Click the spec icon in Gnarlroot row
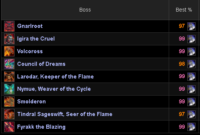The height and width of the screenshot is (135, 200). point(191,26)
